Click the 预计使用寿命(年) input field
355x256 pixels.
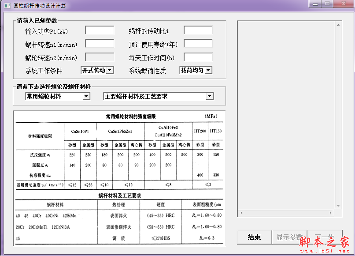(x=197, y=43)
